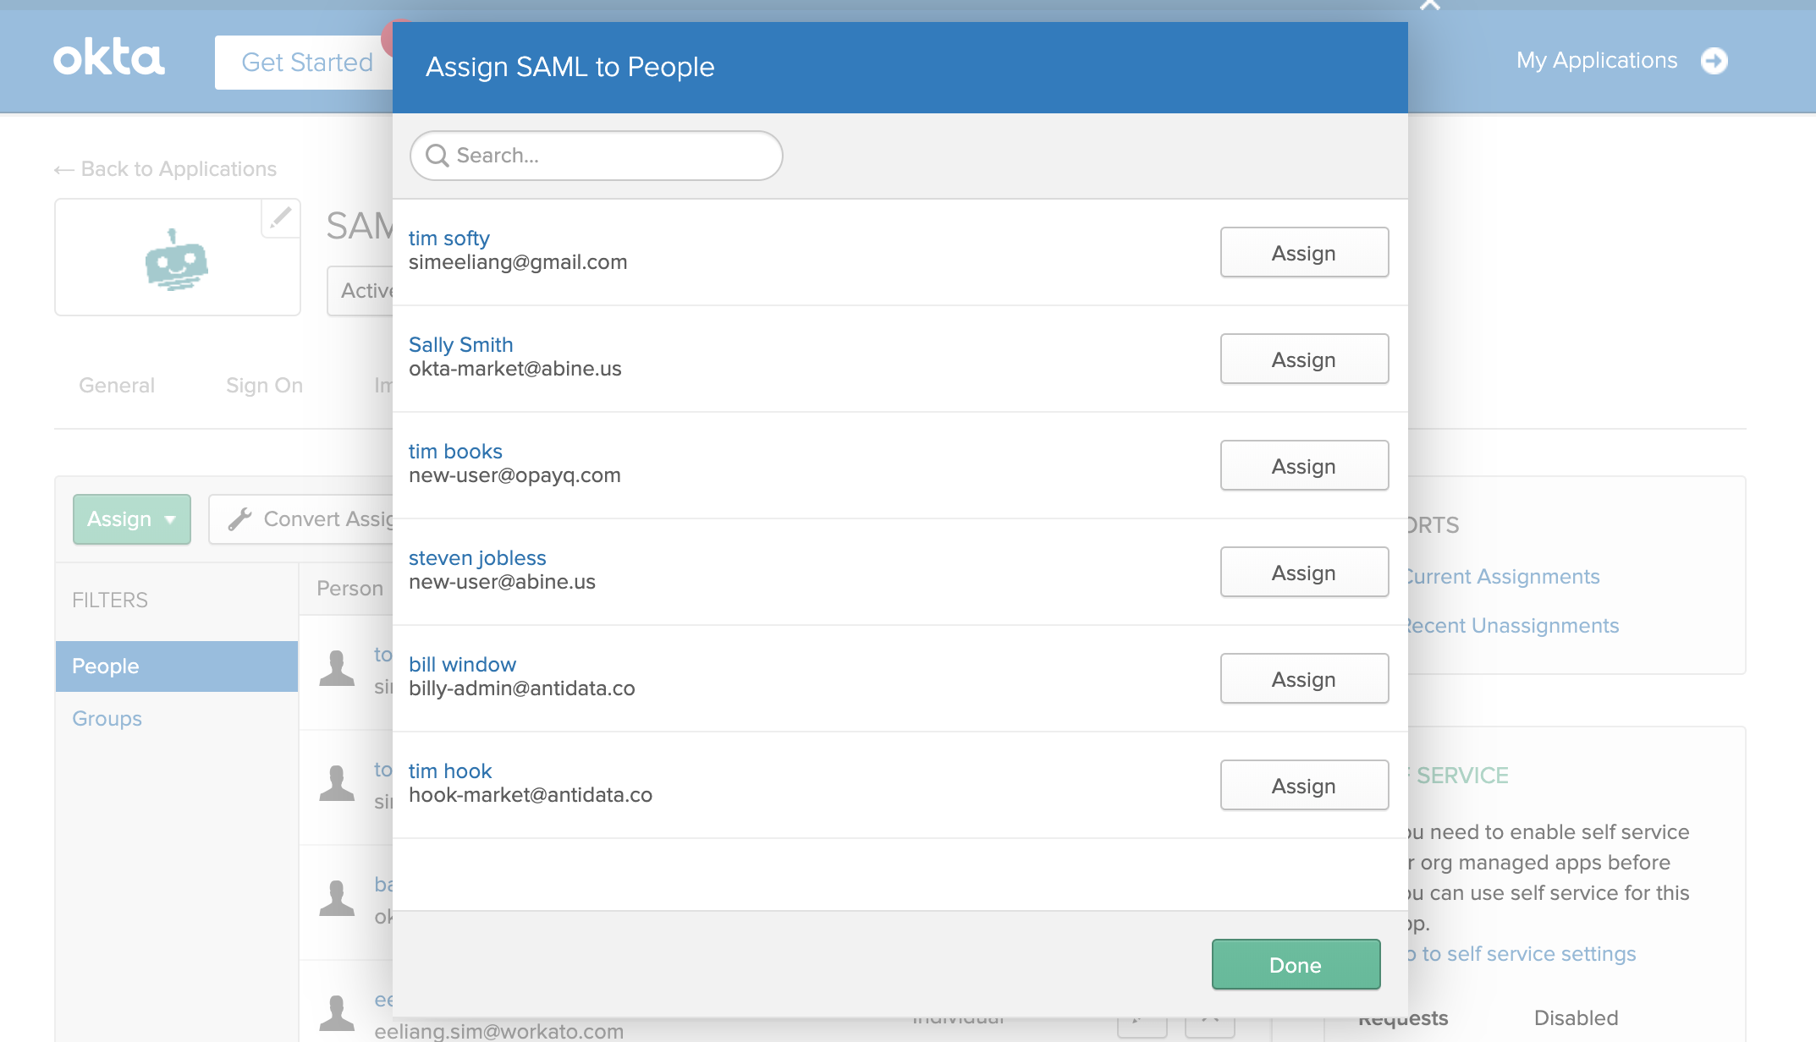Click the edit pencil on app logo
The image size is (1816, 1042).
(x=280, y=218)
